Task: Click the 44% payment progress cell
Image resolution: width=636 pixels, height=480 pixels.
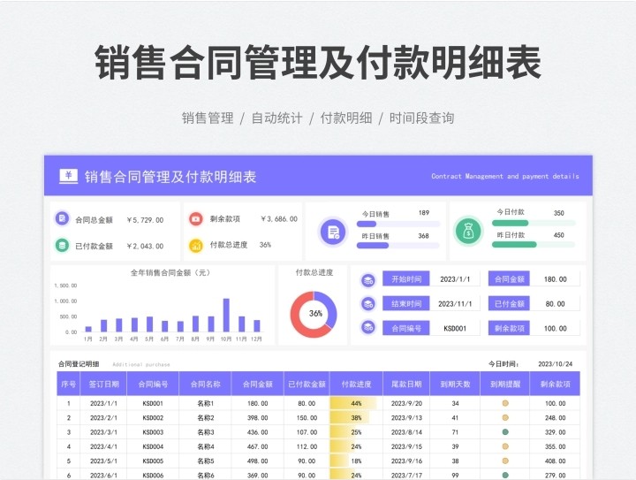Action: (x=356, y=403)
